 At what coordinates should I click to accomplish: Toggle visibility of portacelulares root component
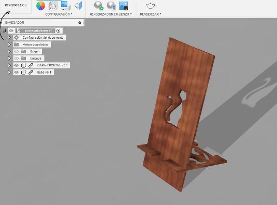[x=11, y=31]
